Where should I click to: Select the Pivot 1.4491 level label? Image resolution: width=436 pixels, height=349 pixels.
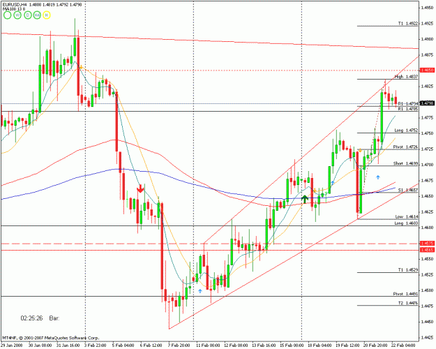(405, 294)
